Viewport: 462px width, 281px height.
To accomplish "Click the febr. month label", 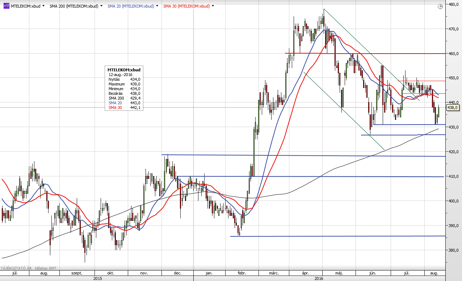I will [x=242, y=273].
